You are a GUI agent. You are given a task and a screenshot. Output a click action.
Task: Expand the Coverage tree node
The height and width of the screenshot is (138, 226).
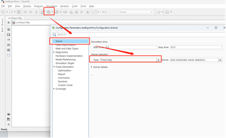click(54, 89)
